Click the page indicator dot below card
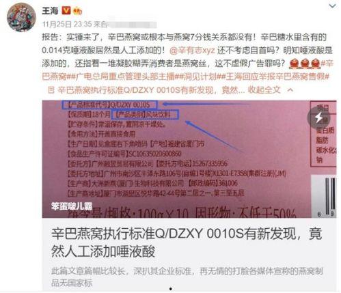The image size is (341, 293). pyautogui.click(x=171, y=289)
